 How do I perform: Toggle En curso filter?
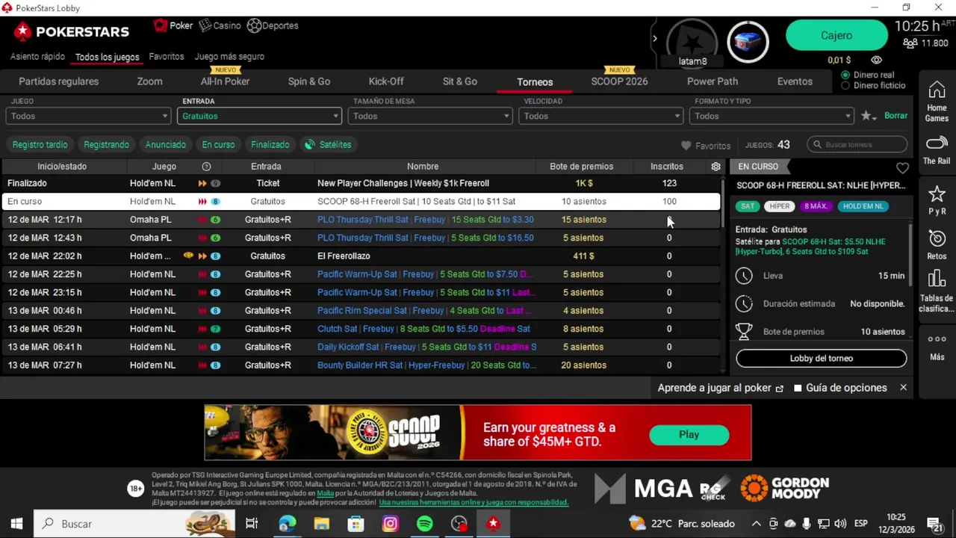218,144
